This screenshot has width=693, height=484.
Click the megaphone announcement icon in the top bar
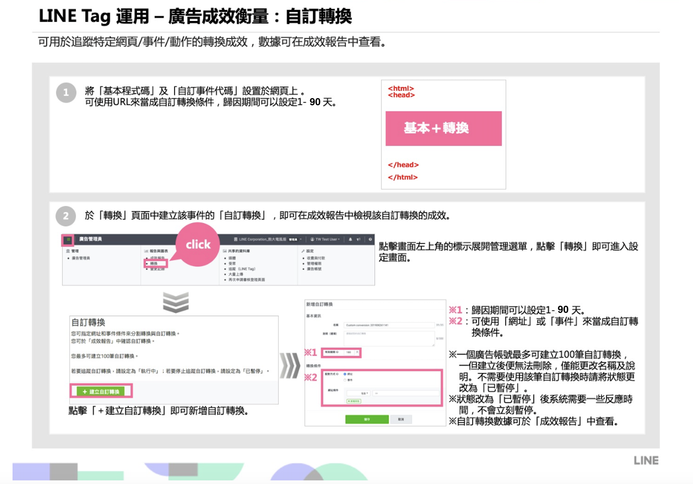pos(358,239)
